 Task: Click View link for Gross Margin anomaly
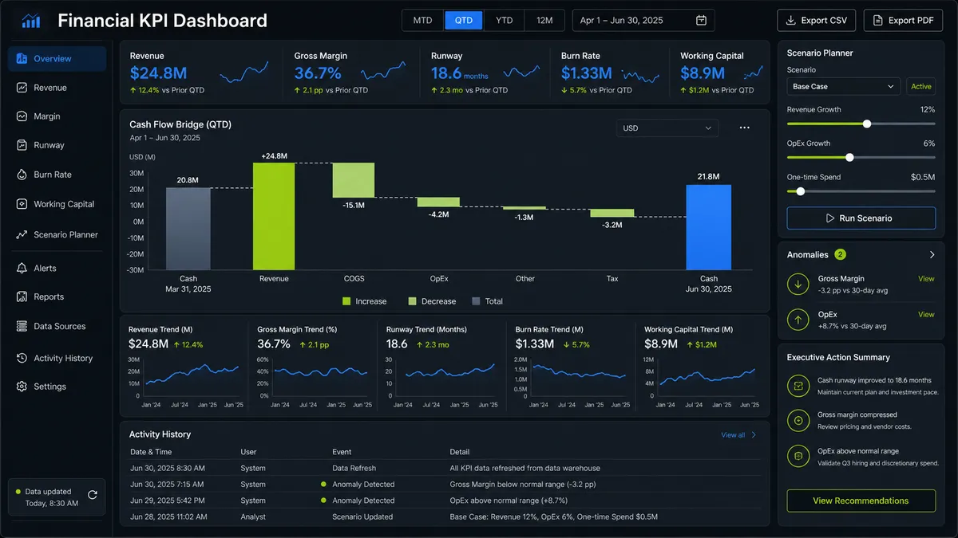(926, 279)
